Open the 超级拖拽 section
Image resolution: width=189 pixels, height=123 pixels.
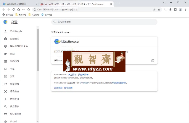click(x=14, y=91)
